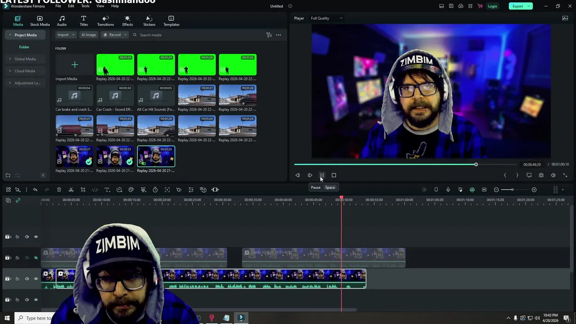Zoom in the timeline with the plus icon

(x=534, y=190)
